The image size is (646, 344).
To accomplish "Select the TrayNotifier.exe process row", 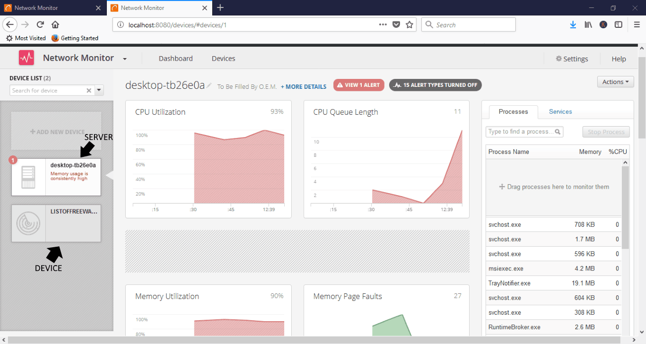I will 554,283.
